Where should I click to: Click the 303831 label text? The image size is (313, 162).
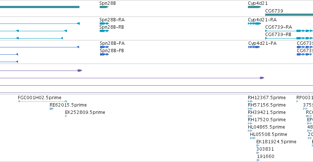pyautogui.click(x=265, y=149)
